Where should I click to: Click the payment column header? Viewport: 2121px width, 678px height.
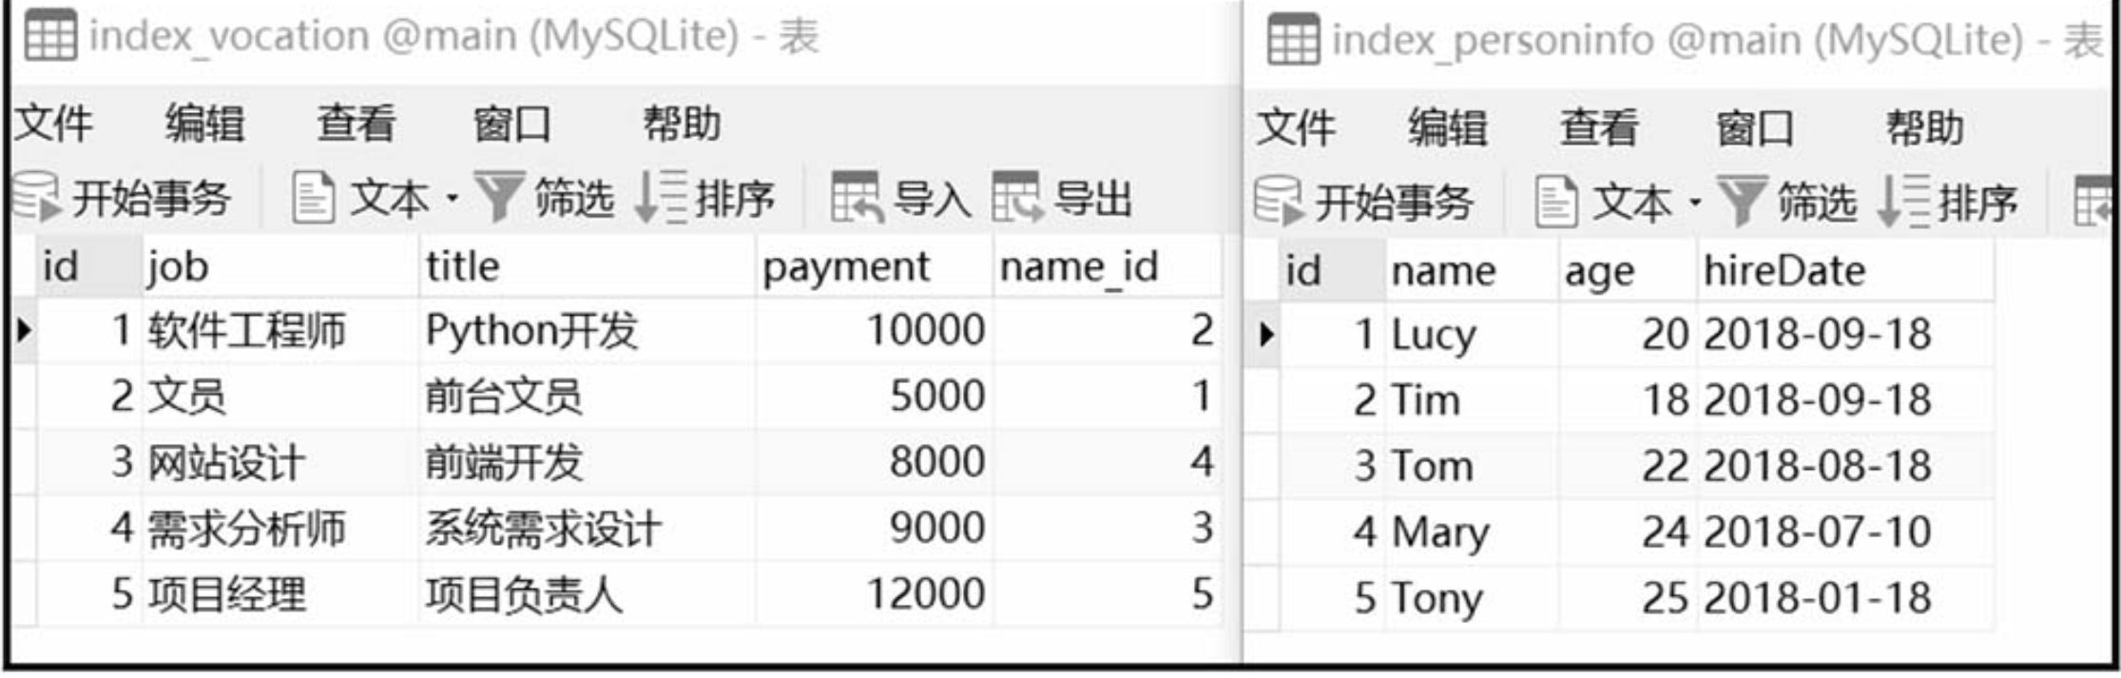tap(846, 267)
